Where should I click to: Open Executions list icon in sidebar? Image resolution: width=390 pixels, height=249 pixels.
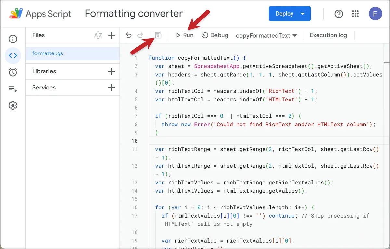tap(13, 89)
